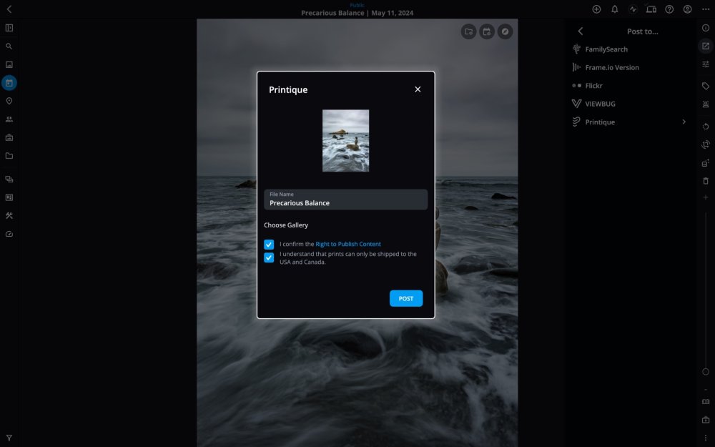Click the File Name input field
This screenshot has width=715, height=447.
coord(345,200)
